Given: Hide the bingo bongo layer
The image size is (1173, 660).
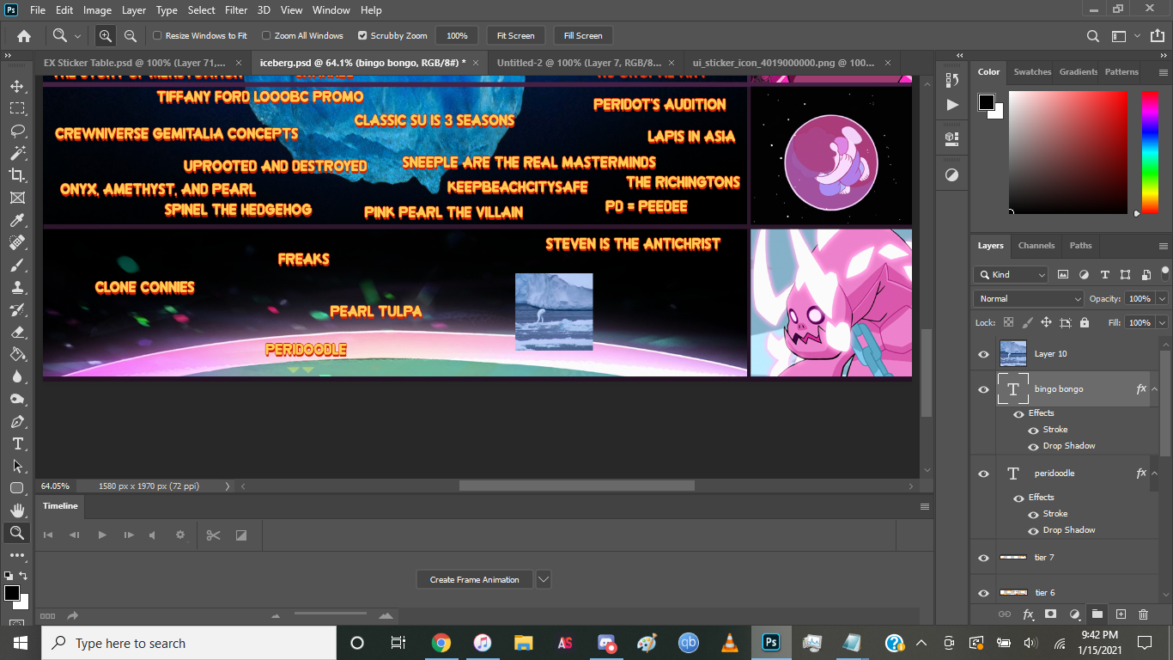Looking at the screenshot, I should (984, 389).
